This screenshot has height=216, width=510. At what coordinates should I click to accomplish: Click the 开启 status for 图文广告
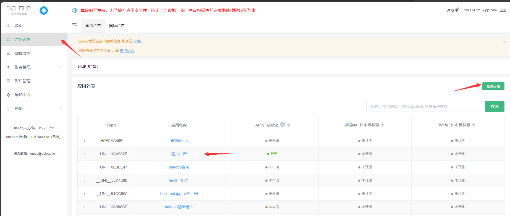point(272,154)
